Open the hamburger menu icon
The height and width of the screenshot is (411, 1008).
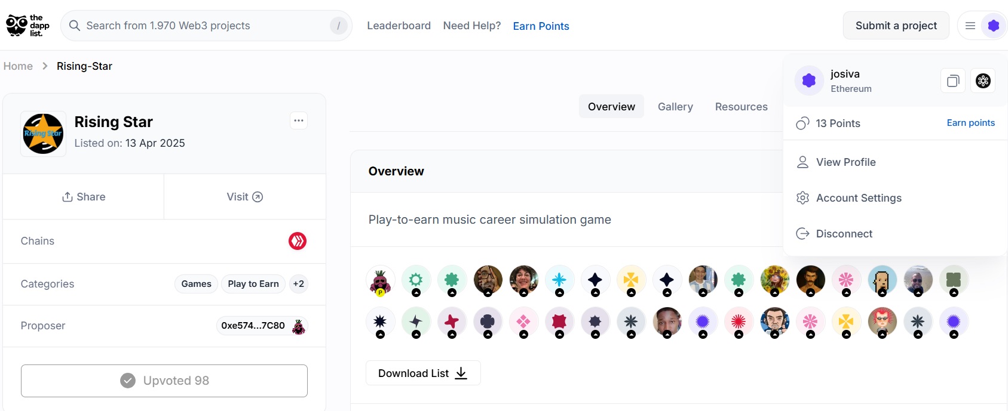(970, 26)
